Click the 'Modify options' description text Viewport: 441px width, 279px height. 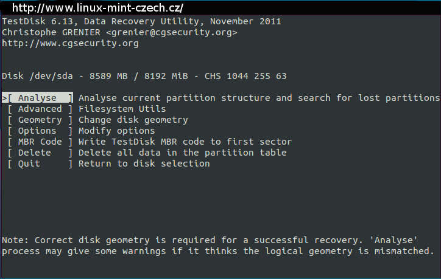pos(117,131)
